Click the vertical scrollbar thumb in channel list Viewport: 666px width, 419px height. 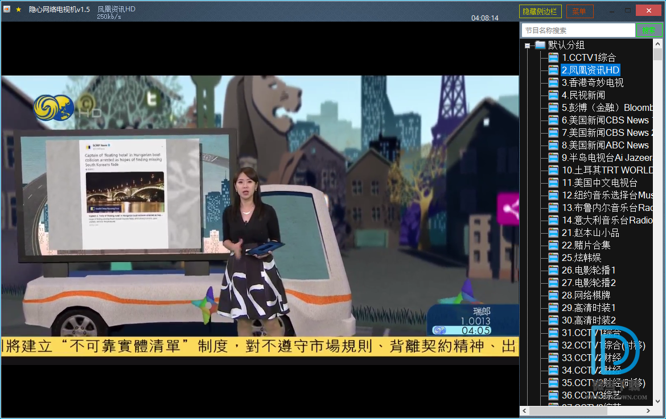(x=657, y=54)
